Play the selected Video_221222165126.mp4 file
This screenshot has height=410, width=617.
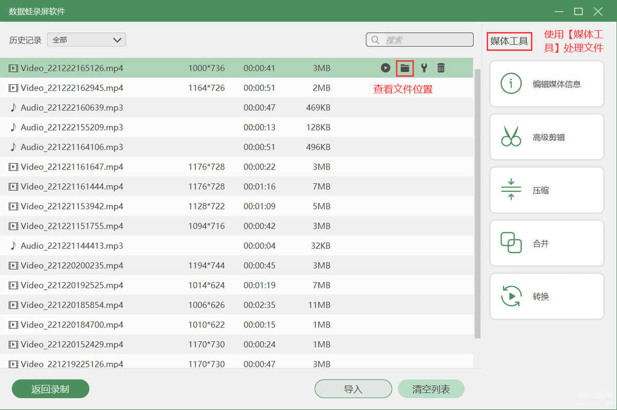click(386, 68)
